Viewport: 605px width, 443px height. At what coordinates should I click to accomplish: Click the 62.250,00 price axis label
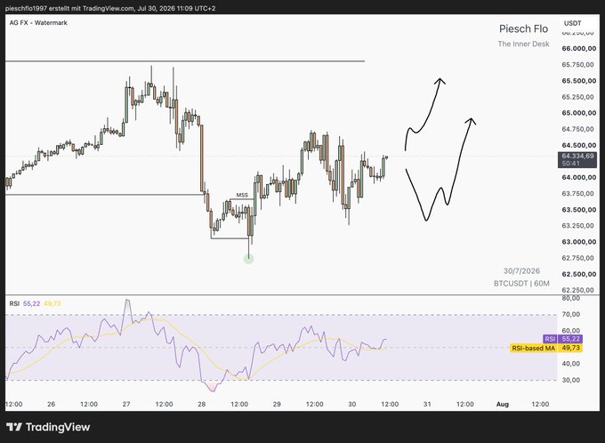pos(577,290)
